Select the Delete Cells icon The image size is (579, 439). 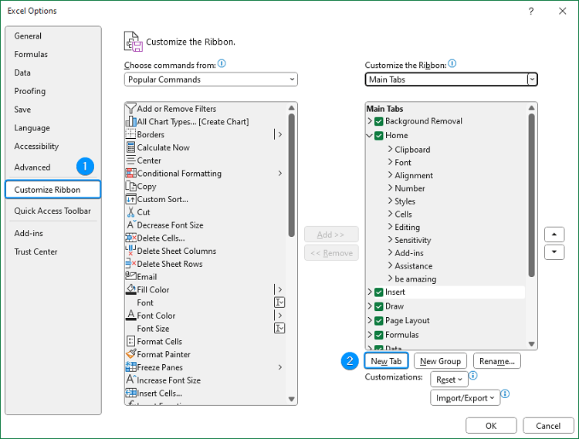click(130, 238)
